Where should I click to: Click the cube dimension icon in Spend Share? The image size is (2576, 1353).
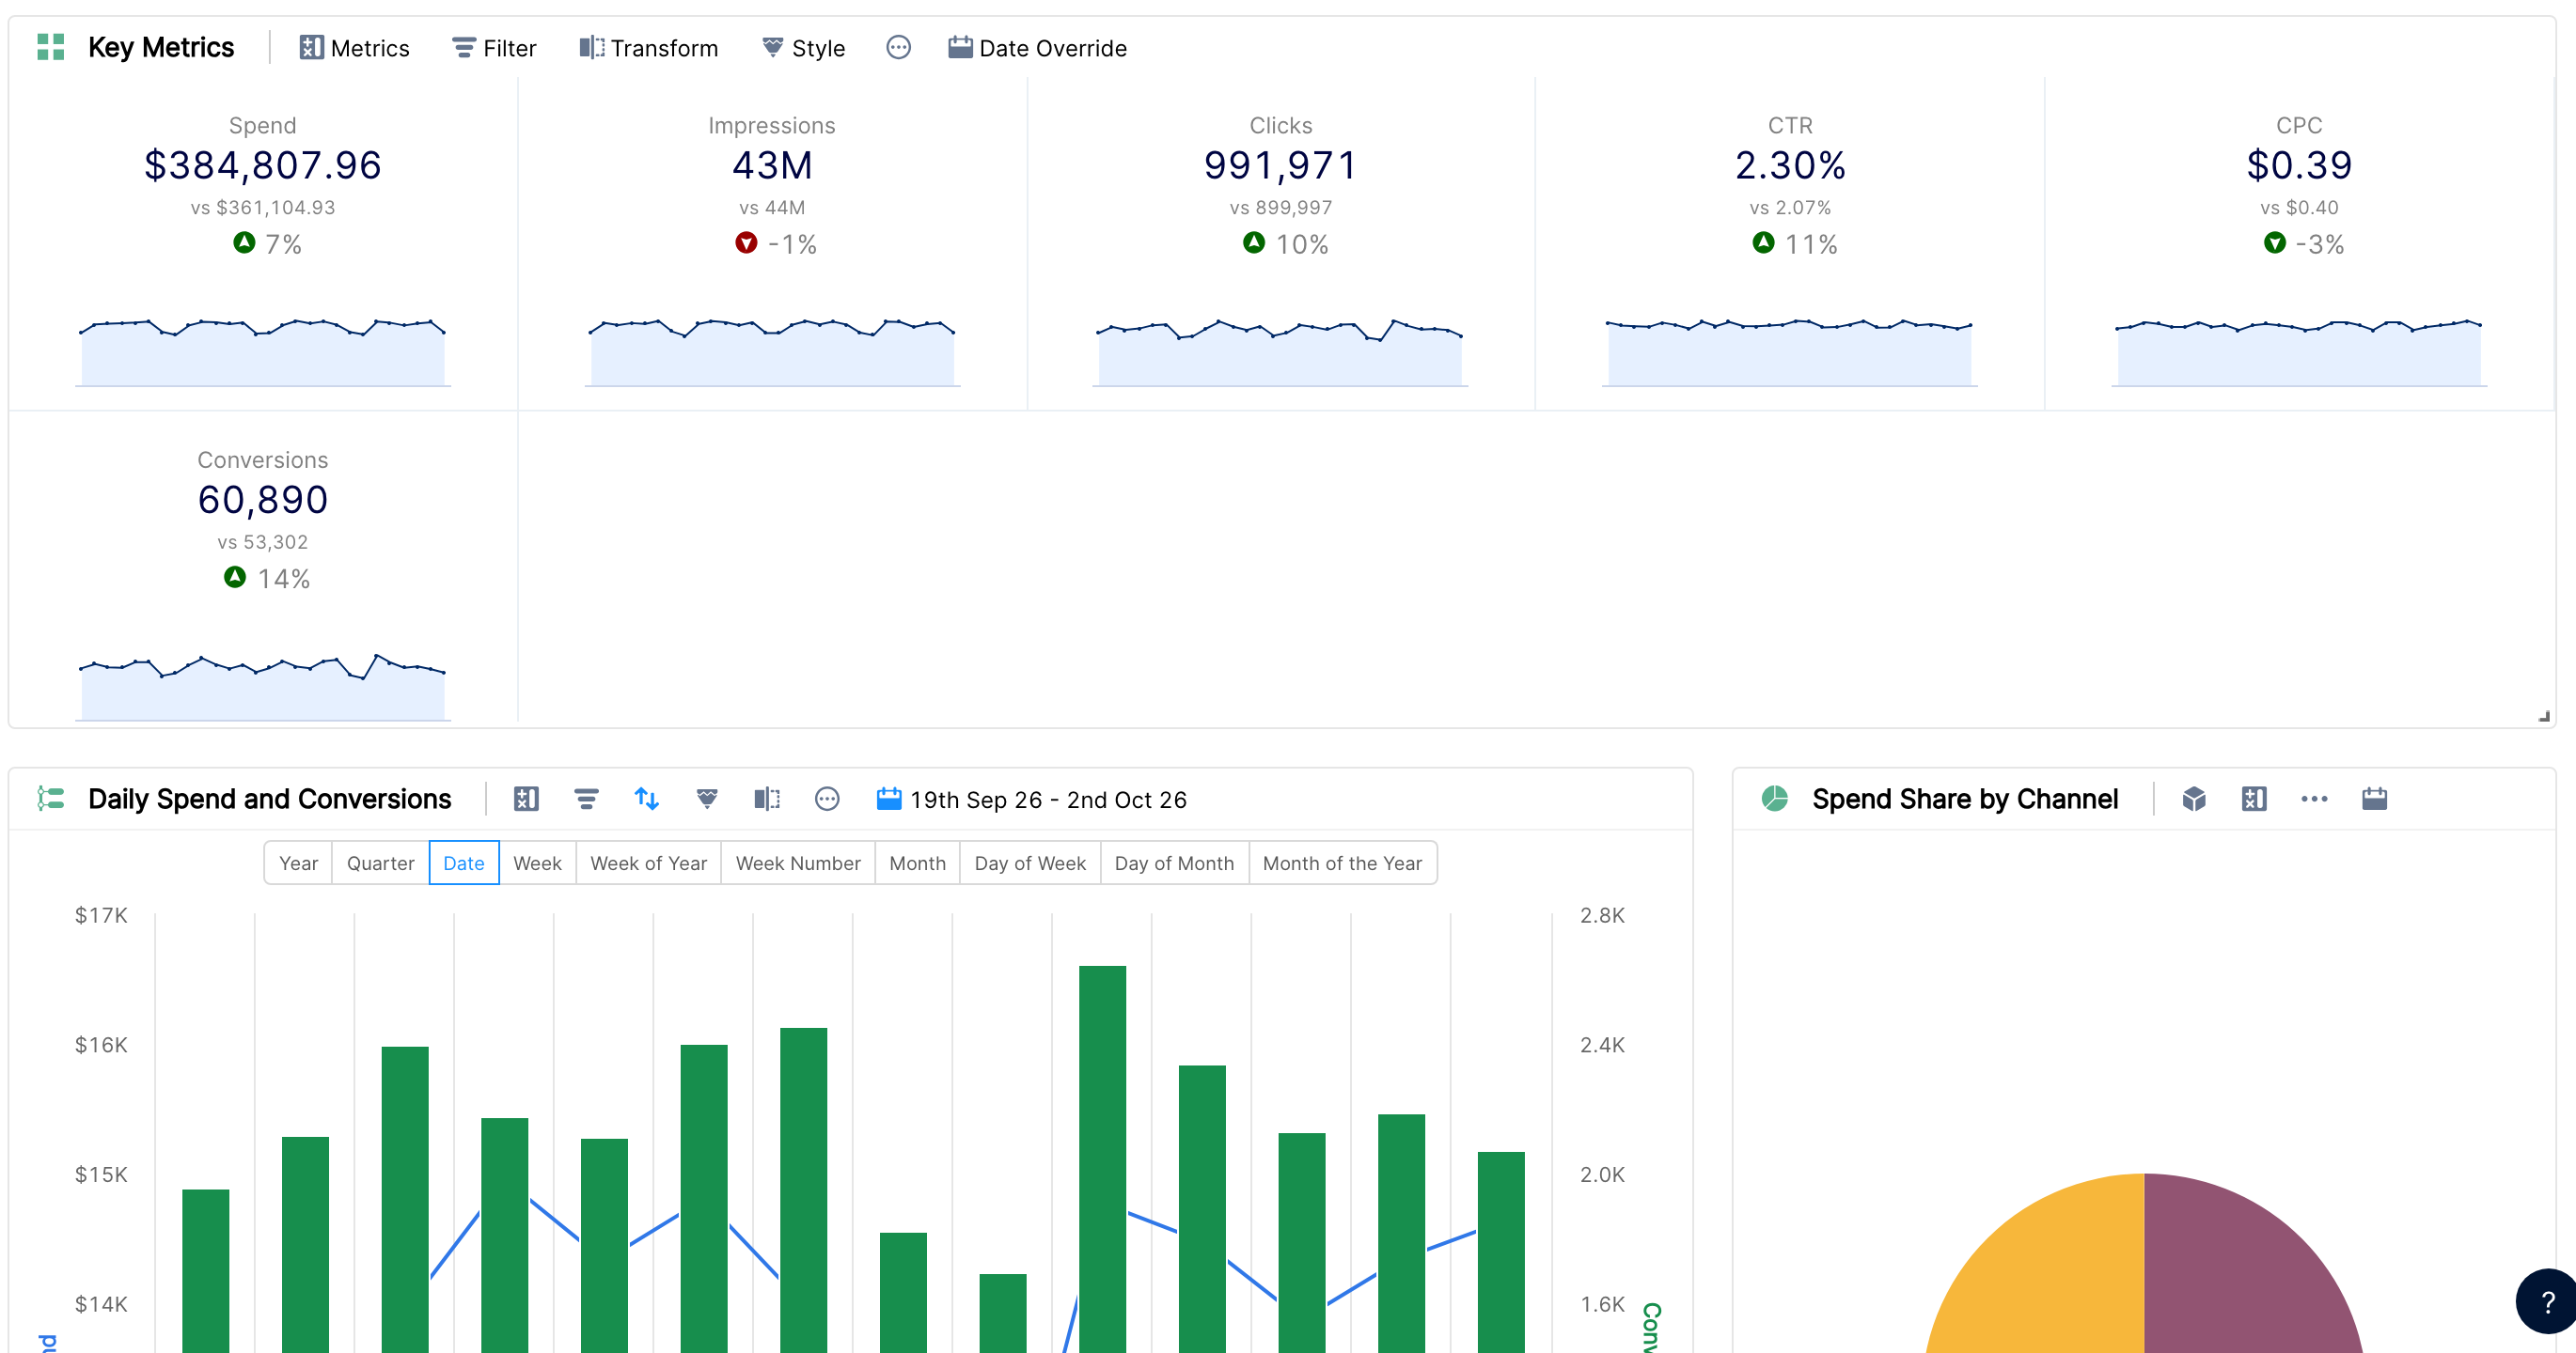tap(2194, 799)
